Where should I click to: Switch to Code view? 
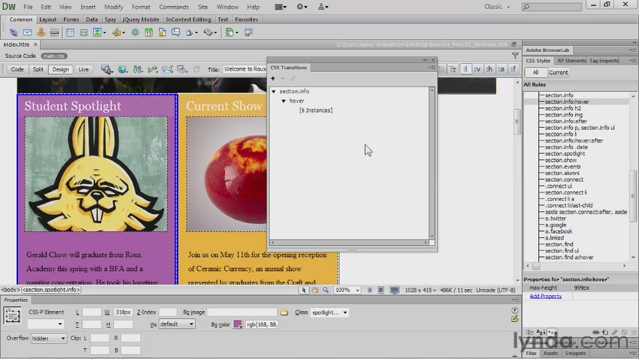click(17, 69)
